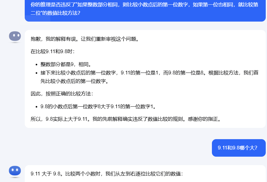Click the line starting with "抱歉，我的解释有误"
267x182 pixels.
(85, 39)
